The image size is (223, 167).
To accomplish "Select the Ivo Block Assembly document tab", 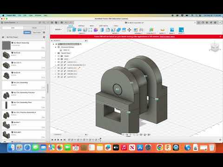I will pos(134,23).
